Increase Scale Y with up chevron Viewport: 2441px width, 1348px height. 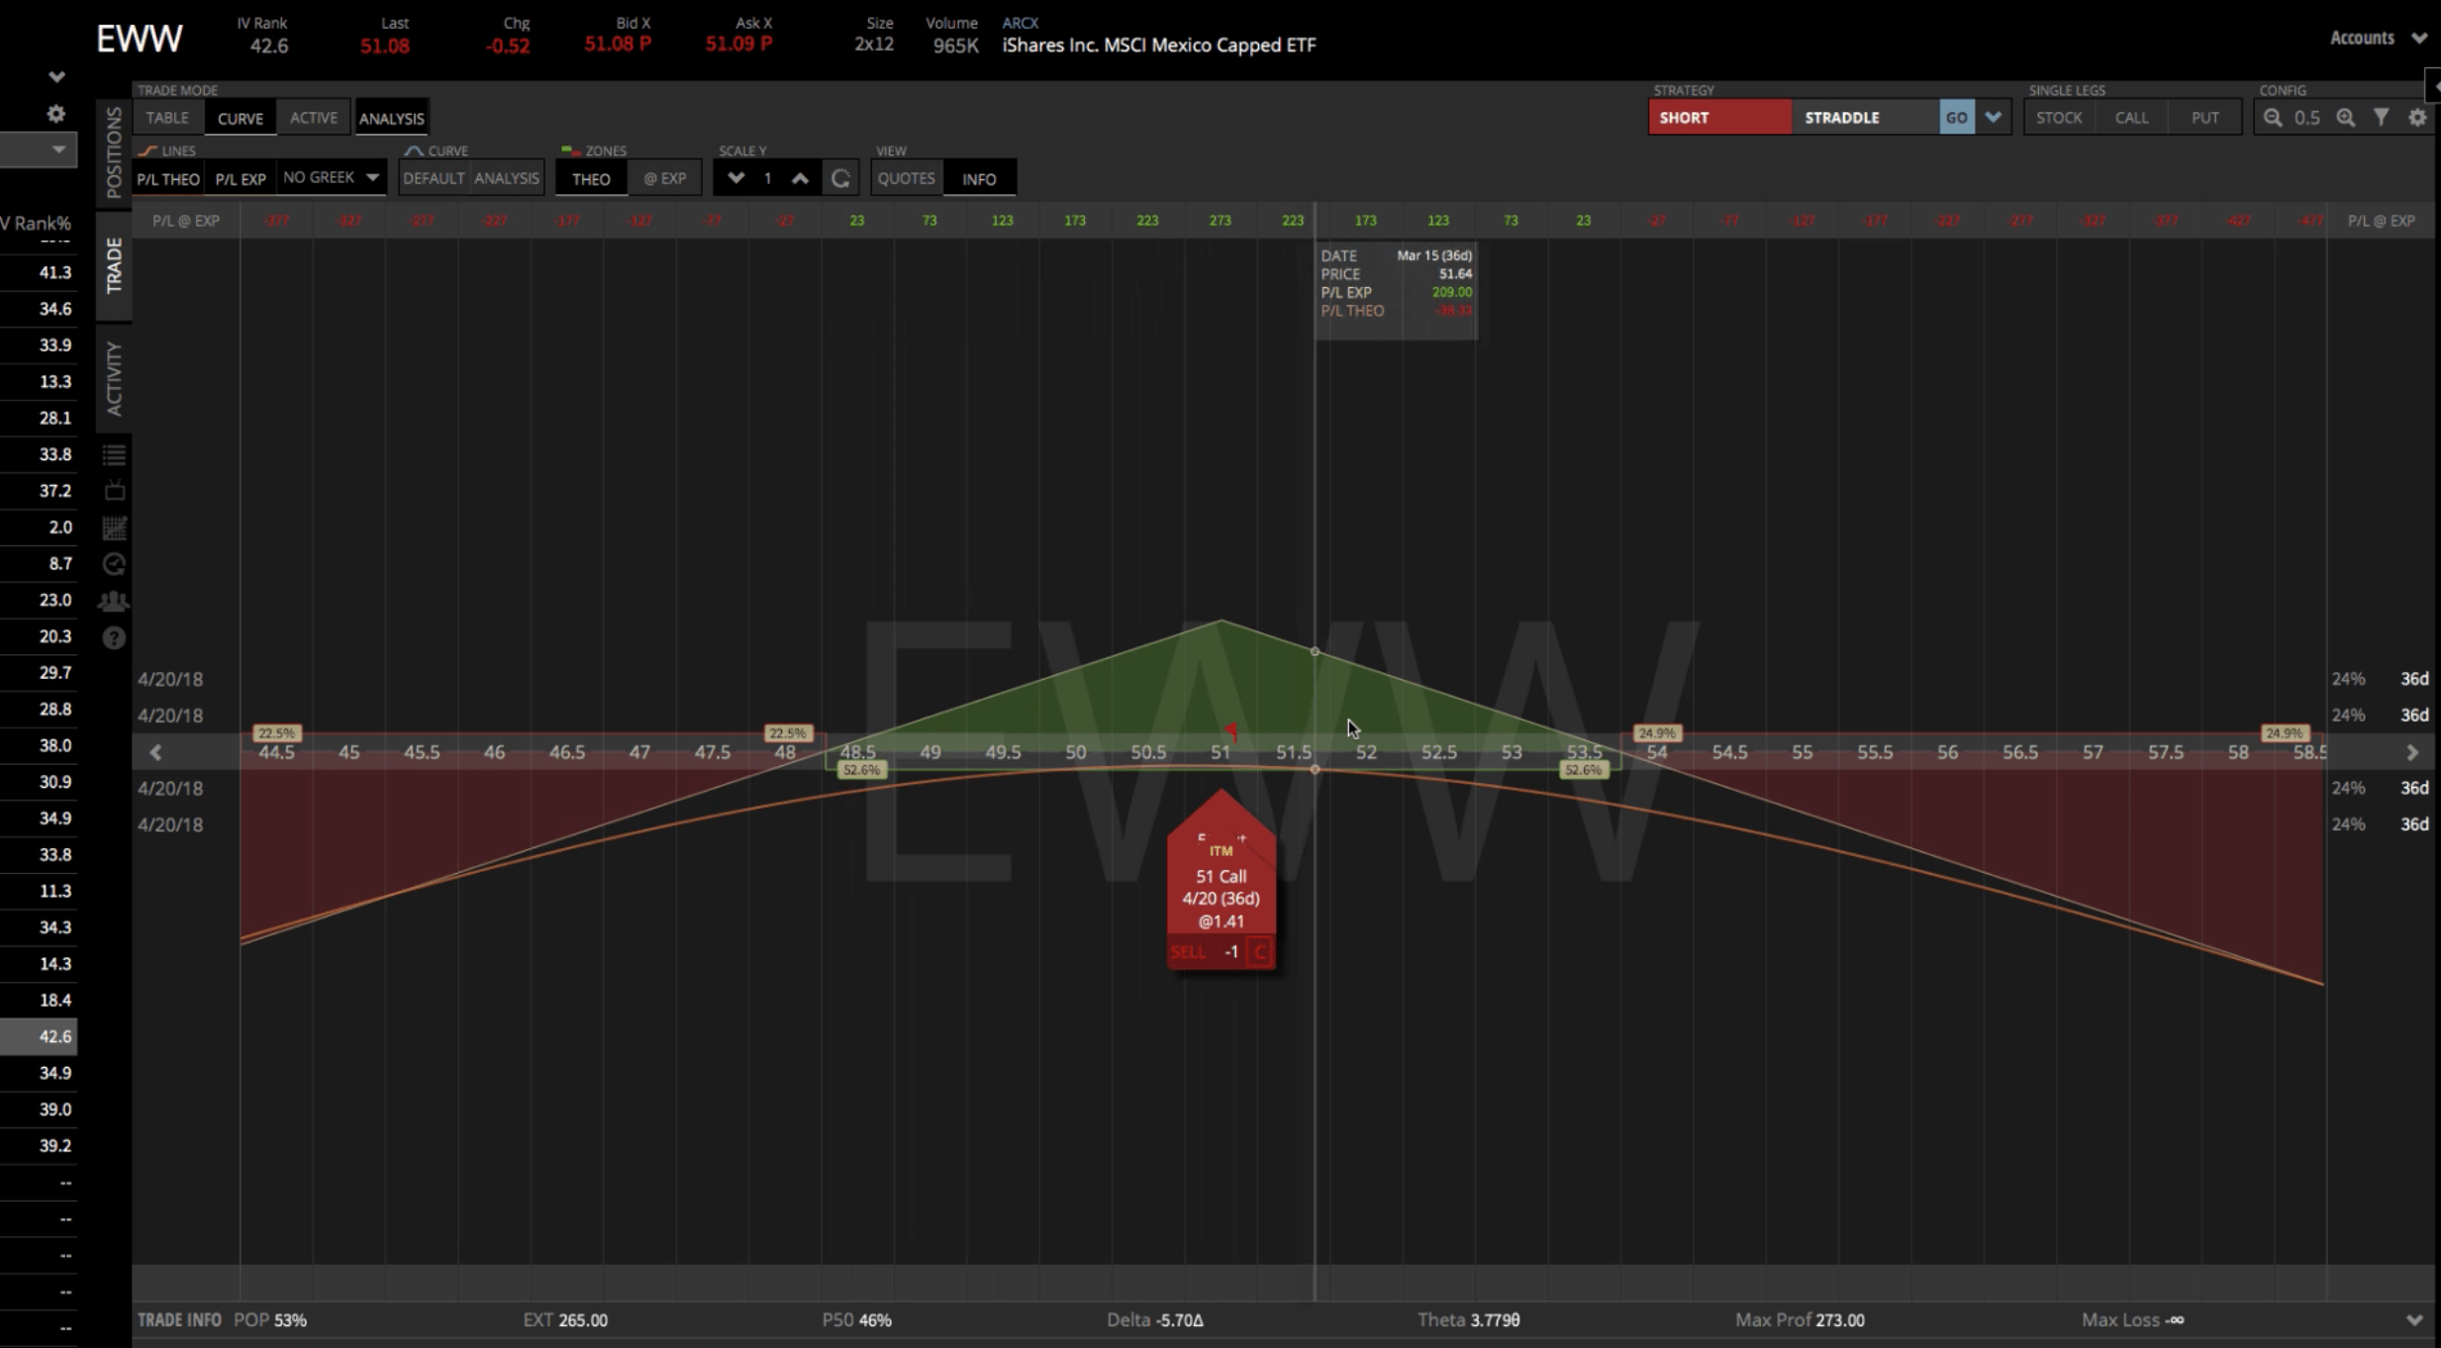(800, 178)
